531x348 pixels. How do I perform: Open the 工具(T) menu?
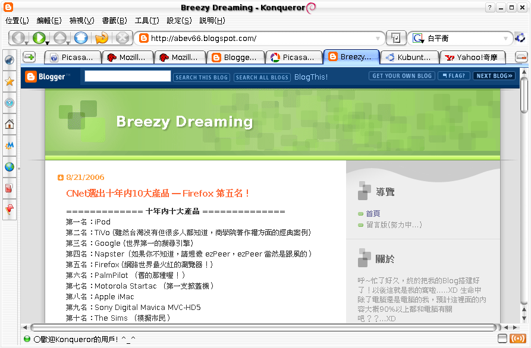[x=147, y=21]
